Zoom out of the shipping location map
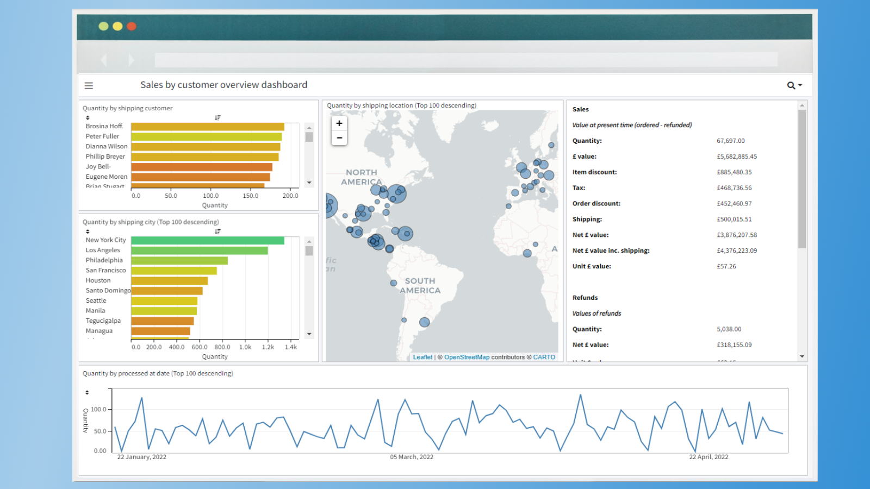Viewport: 870px width, 489px height. click(x=339, y=138)
